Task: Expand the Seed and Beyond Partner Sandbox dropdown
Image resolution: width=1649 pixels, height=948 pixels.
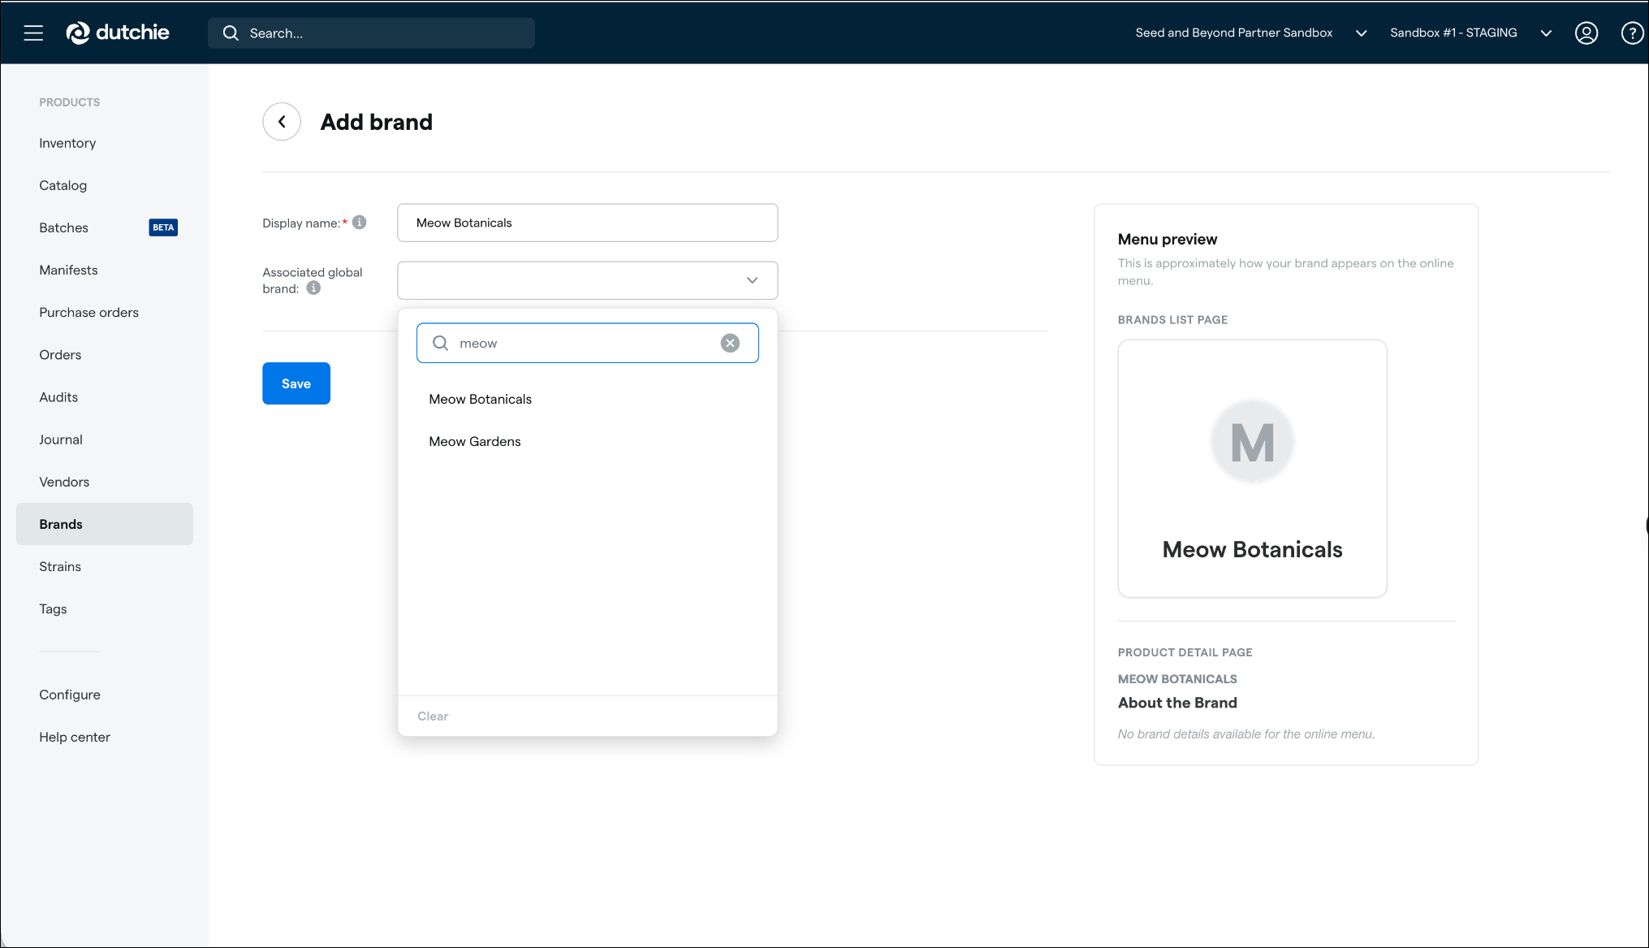Action: click(x=1362, y=33)
